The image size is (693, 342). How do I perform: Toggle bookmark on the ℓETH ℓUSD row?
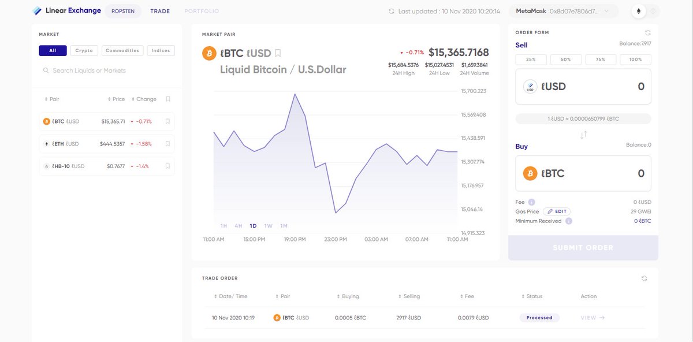[x=167, y=144]
